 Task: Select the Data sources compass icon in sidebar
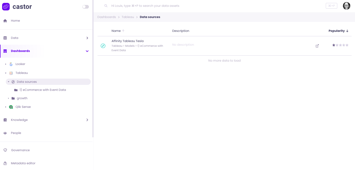point(13,82)
